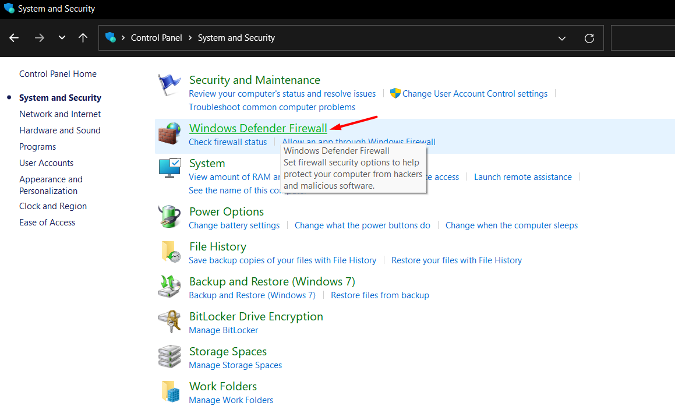The image size is (675, 413).
Task: Open the Windows Defender Firewall heading link
Action: (258, 128)
